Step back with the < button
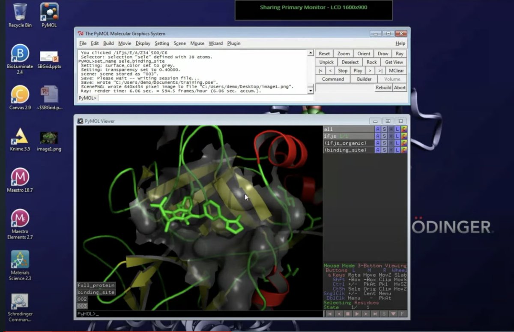Image resolution: width=514 pixels, height=332 pixels. click(x=330, y=71)
